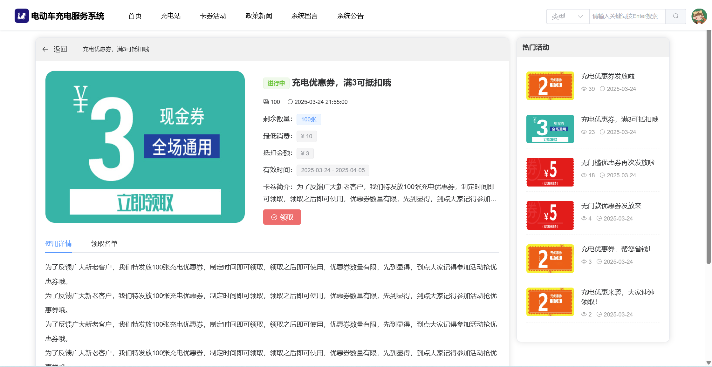Image resolution: width=712 pixels, height=367 pixels.
Task: Open 无门槛优惠券再次发放啦 activity link
Action: [618, 163]
